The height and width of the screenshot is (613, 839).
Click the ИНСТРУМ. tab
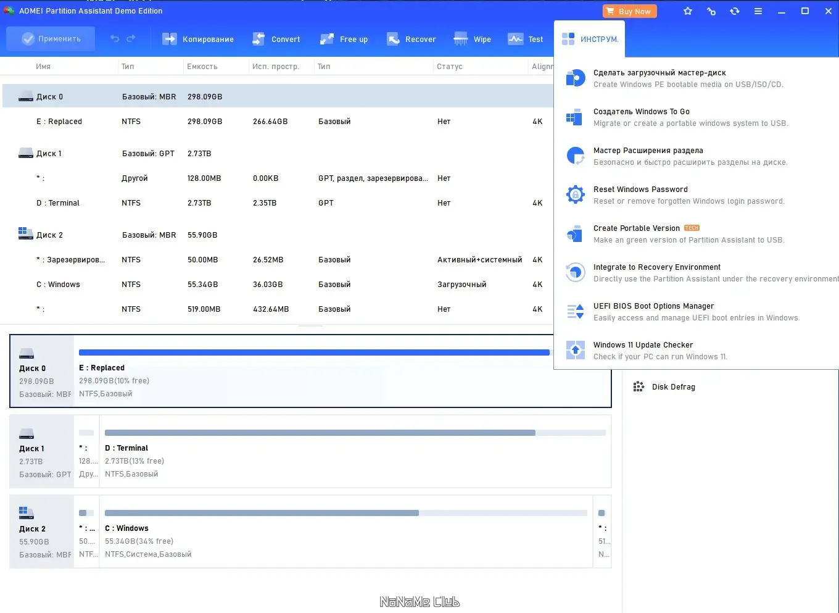point(590,39)
